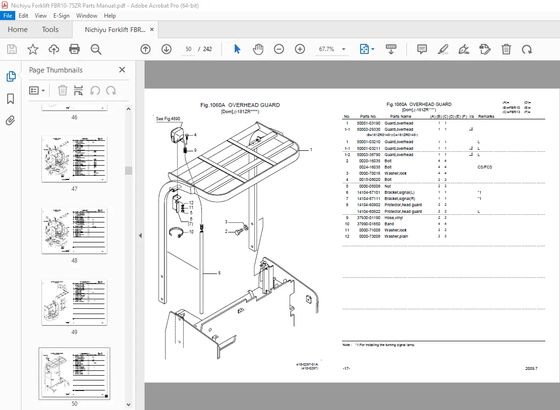Switch to the Tools tab
This screenshot has width=560, height=410.
point(50,29)
